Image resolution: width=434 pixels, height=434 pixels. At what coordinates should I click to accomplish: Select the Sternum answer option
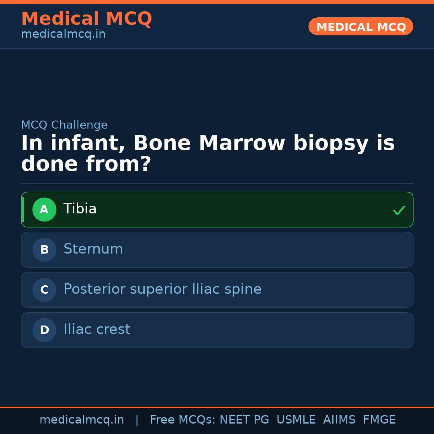point(93,249)
